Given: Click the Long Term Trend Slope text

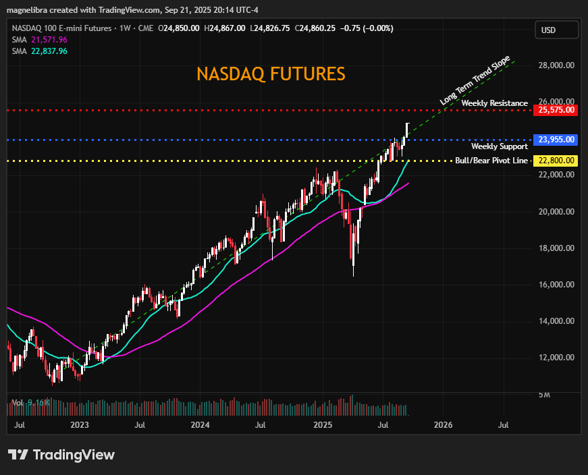Looking at the screenshot, I should 475,80.
